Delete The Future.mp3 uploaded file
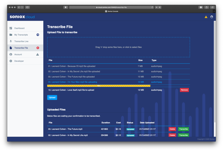This screenshot has width=223, height=151. click(x=172, y=129)
